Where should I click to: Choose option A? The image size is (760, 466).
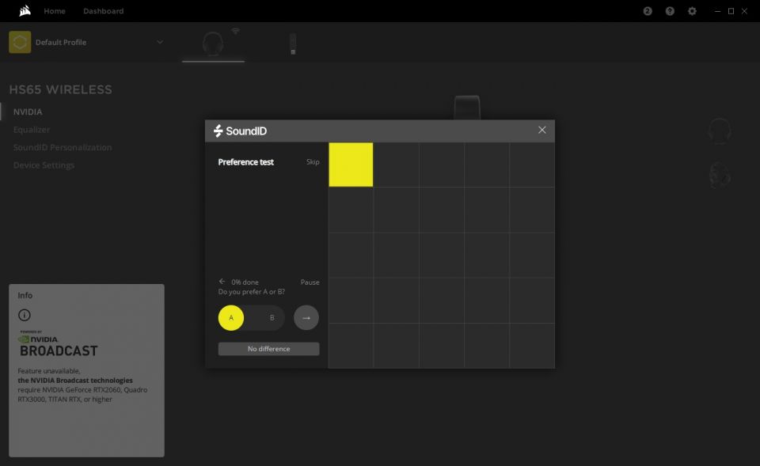[230, 318]
